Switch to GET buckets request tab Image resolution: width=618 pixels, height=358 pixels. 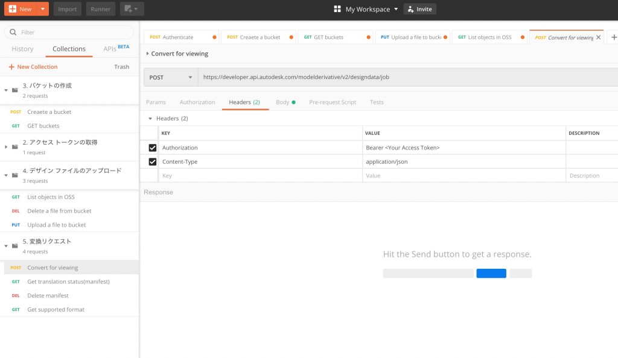click(335, 37)
